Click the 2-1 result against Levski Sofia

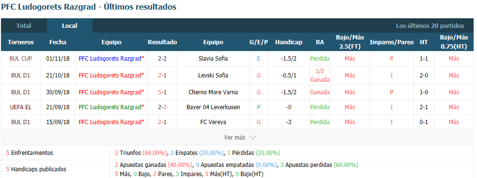click(x=162, y=75)
